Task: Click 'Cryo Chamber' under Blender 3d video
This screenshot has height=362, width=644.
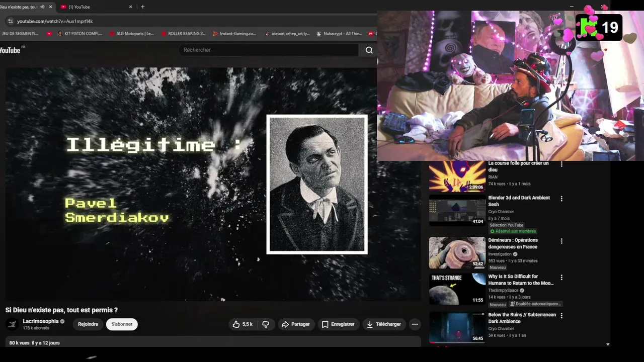Action: click(x=501, y=212)
